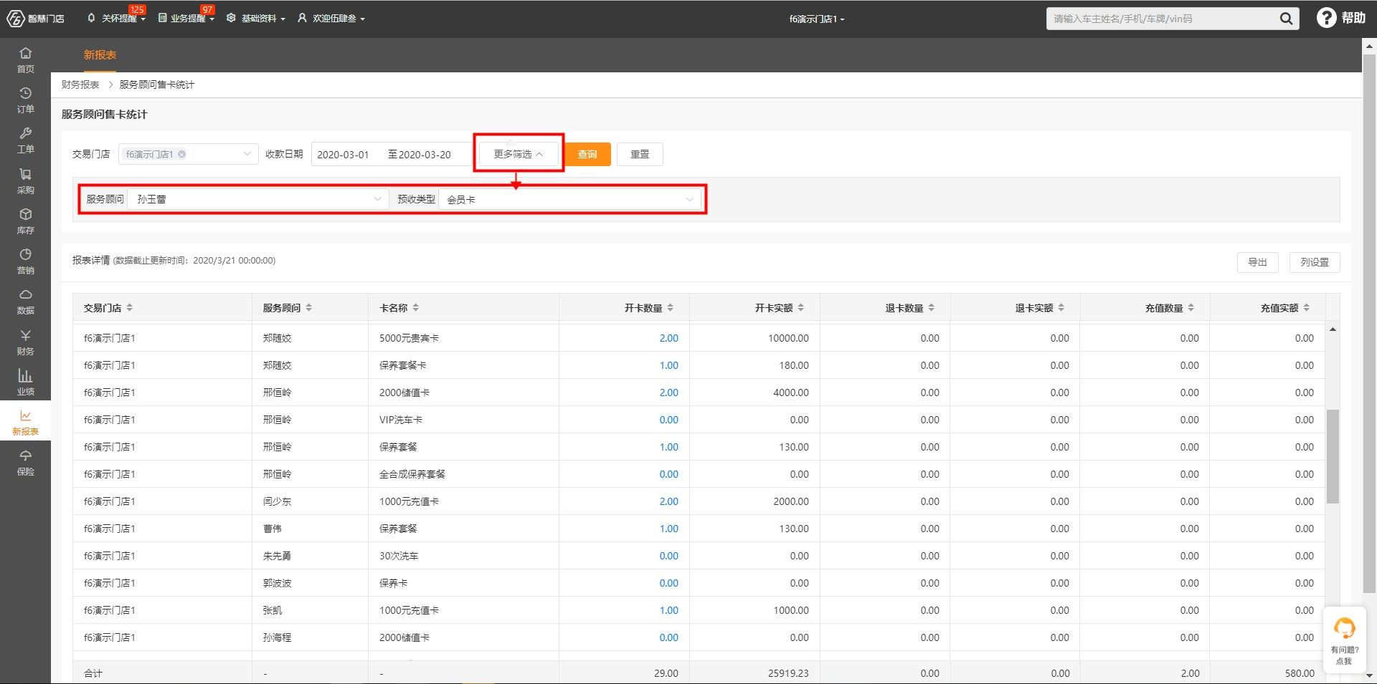
Task: Open the 欢迎伍肆叁 user menu
Action: click(x=331, y=19)
